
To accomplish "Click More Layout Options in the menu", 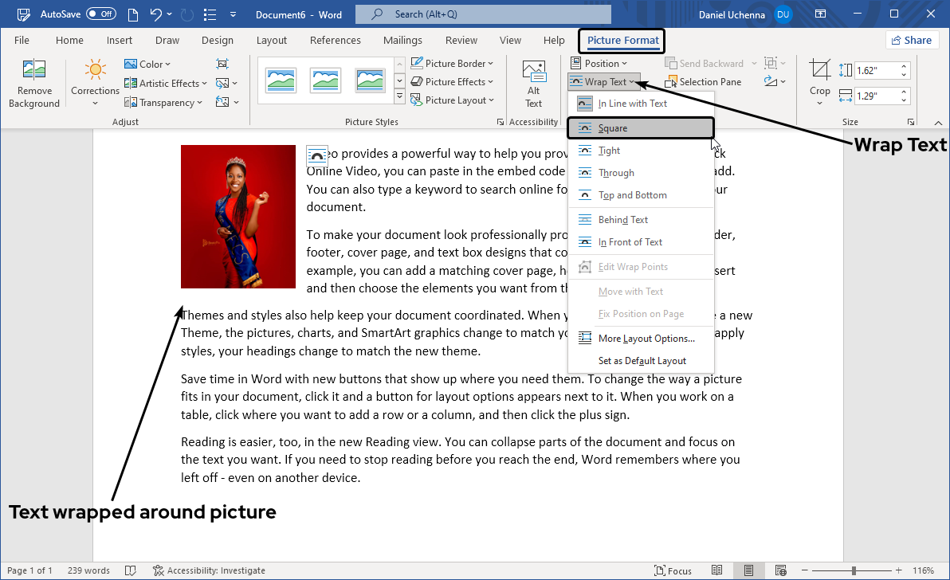I will (x=646, y=339).
